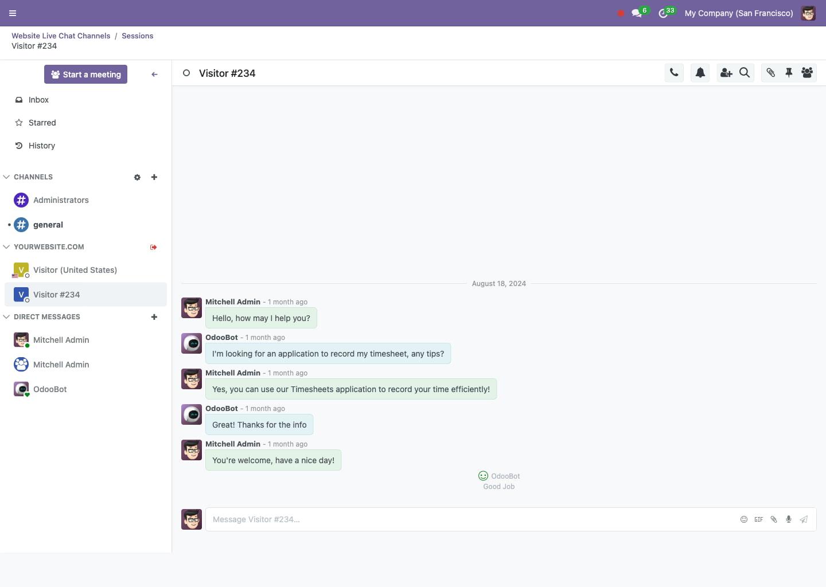
Task: Click voice message microphone icon
Action: tap(789, 519)
